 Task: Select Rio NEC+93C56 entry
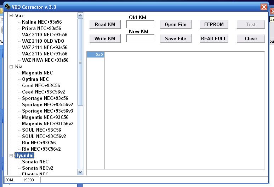point(39,143)
